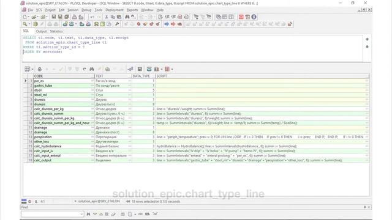Click the Log on key icon
This screenshot has width=392, height=220.
pos(24,24)
